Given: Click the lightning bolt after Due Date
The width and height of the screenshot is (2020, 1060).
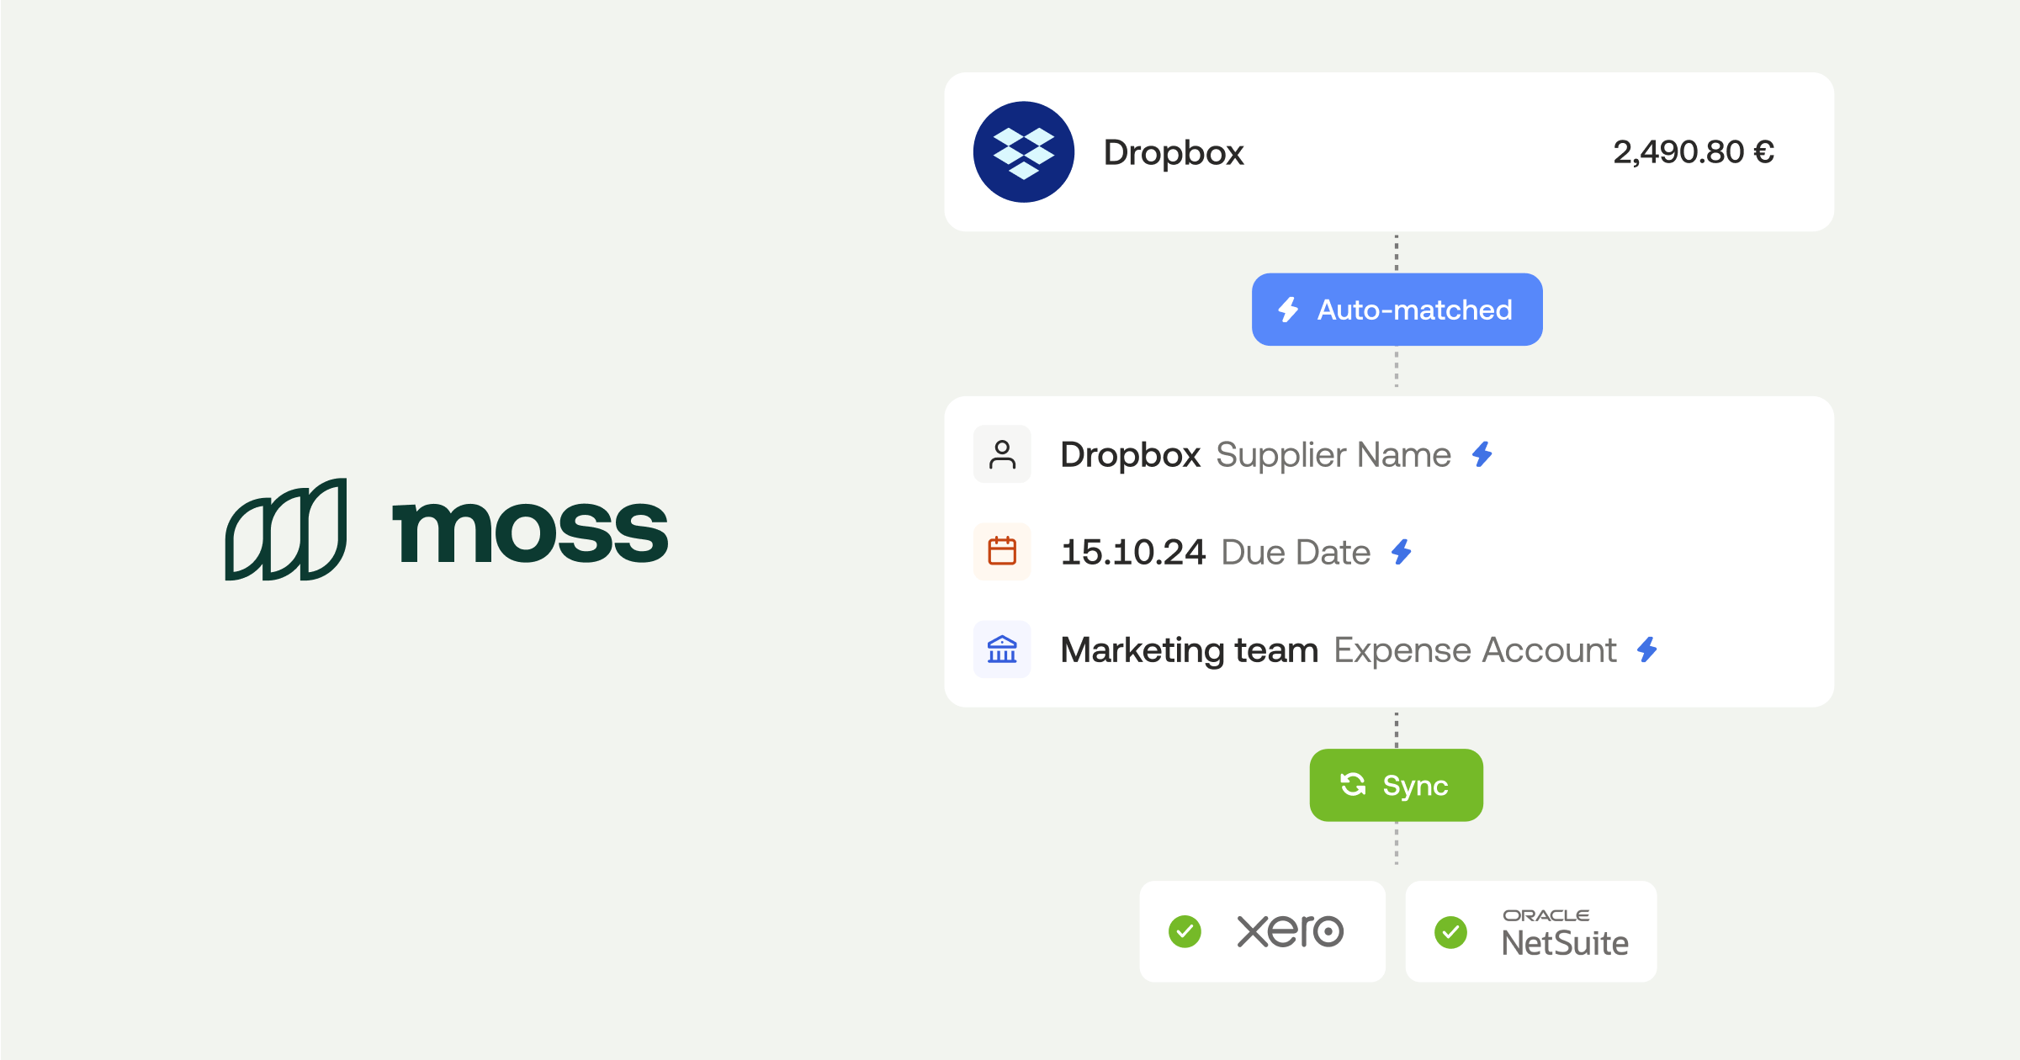Looking at the screenshot, I should [x=1402, y=552].
